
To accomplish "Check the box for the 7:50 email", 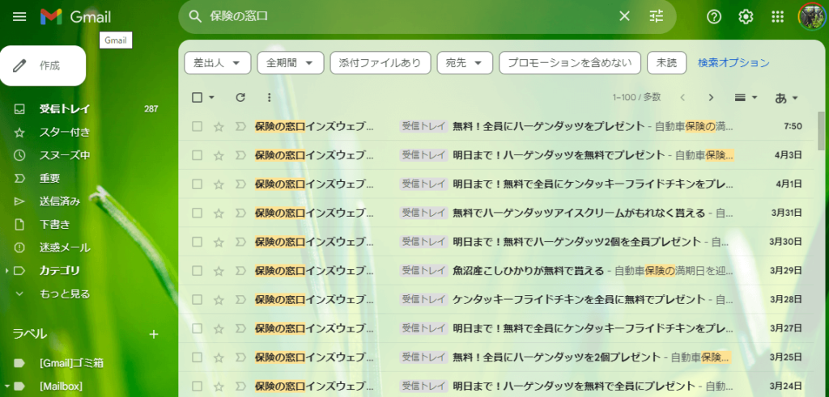I will tap(197, 127).
